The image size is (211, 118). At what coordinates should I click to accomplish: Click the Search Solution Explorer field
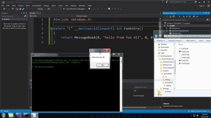click(x=184, y=20)
